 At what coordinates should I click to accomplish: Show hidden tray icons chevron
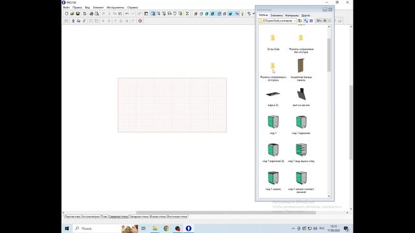(293, 228)
